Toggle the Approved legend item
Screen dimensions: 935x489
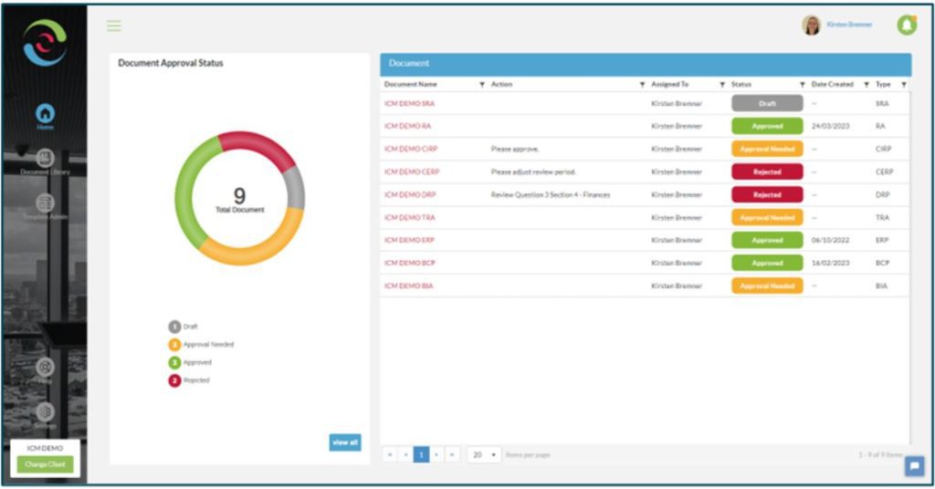pos(190,362)
